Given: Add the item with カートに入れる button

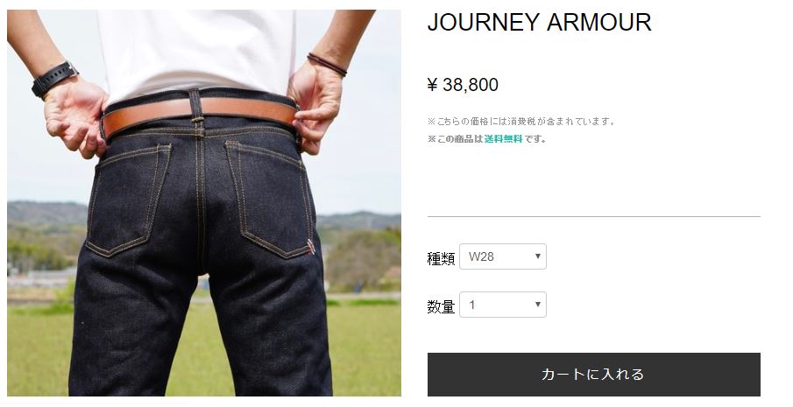Looking at the screenshot, I should click(x=594, y=375).
